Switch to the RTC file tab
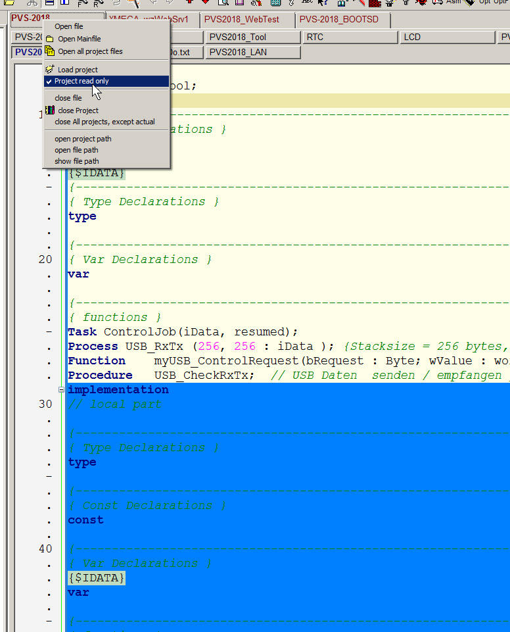The width and height of the screenshot is (510, 632). (350, 37)
